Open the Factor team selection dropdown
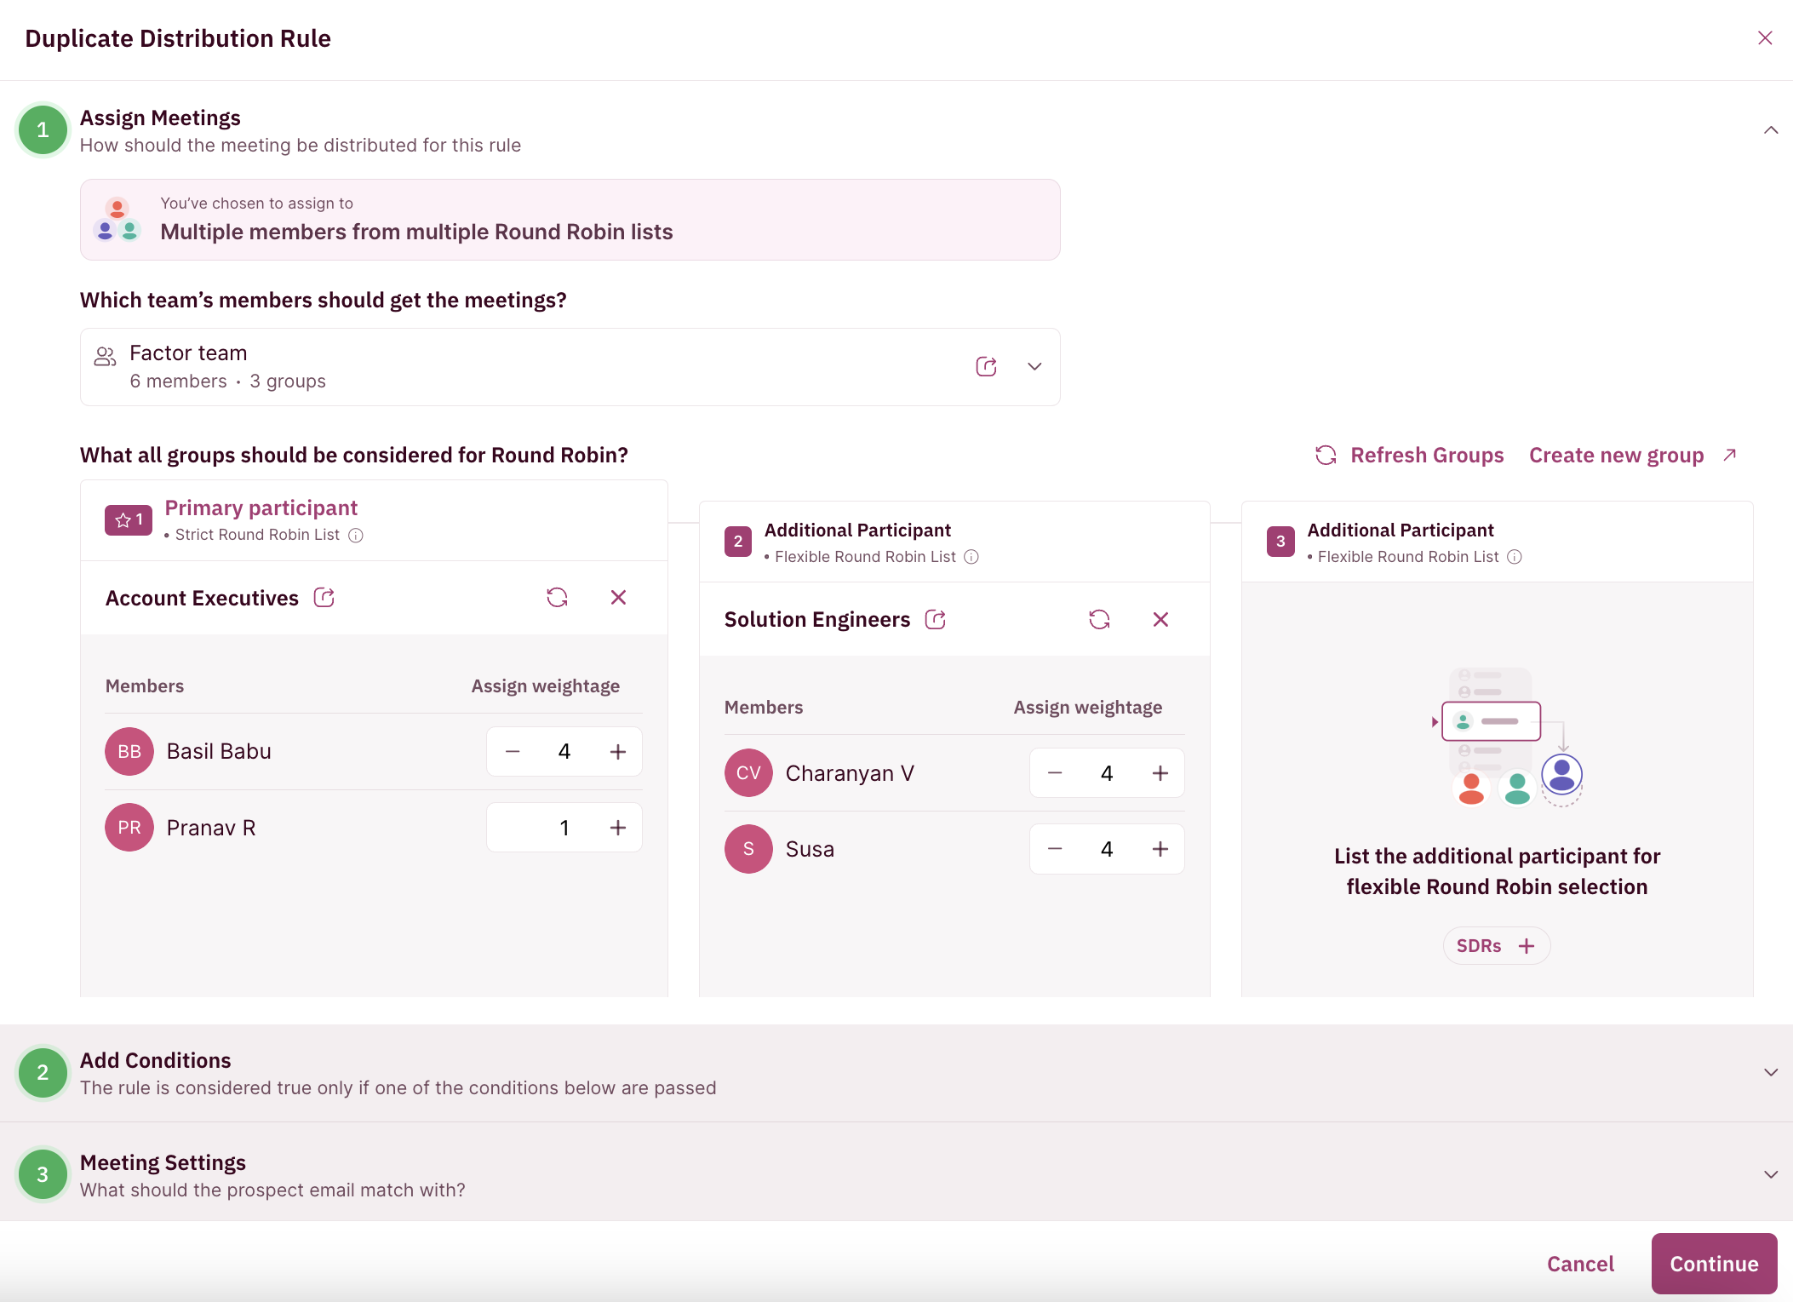This screenshot has height=1302, width=1793. click(1034, 366)
